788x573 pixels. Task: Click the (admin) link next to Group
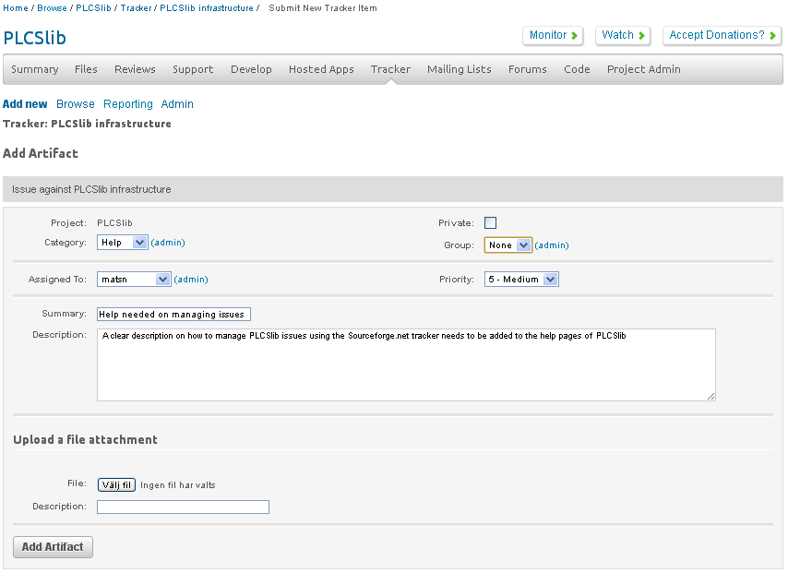coord(552,245)
